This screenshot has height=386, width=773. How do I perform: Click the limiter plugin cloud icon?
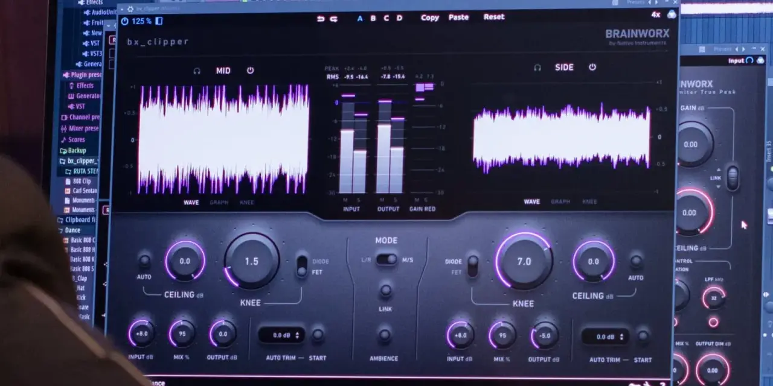click(x=760, y=60)
